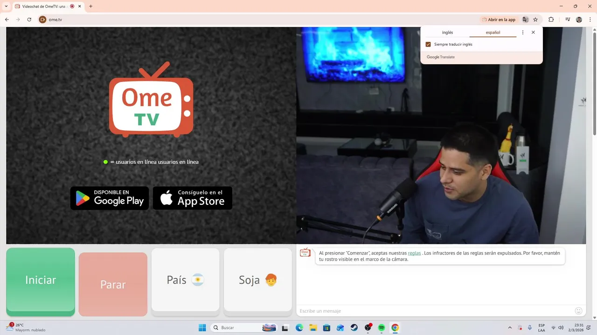Click the green Iniciar button

pos(41,280)
